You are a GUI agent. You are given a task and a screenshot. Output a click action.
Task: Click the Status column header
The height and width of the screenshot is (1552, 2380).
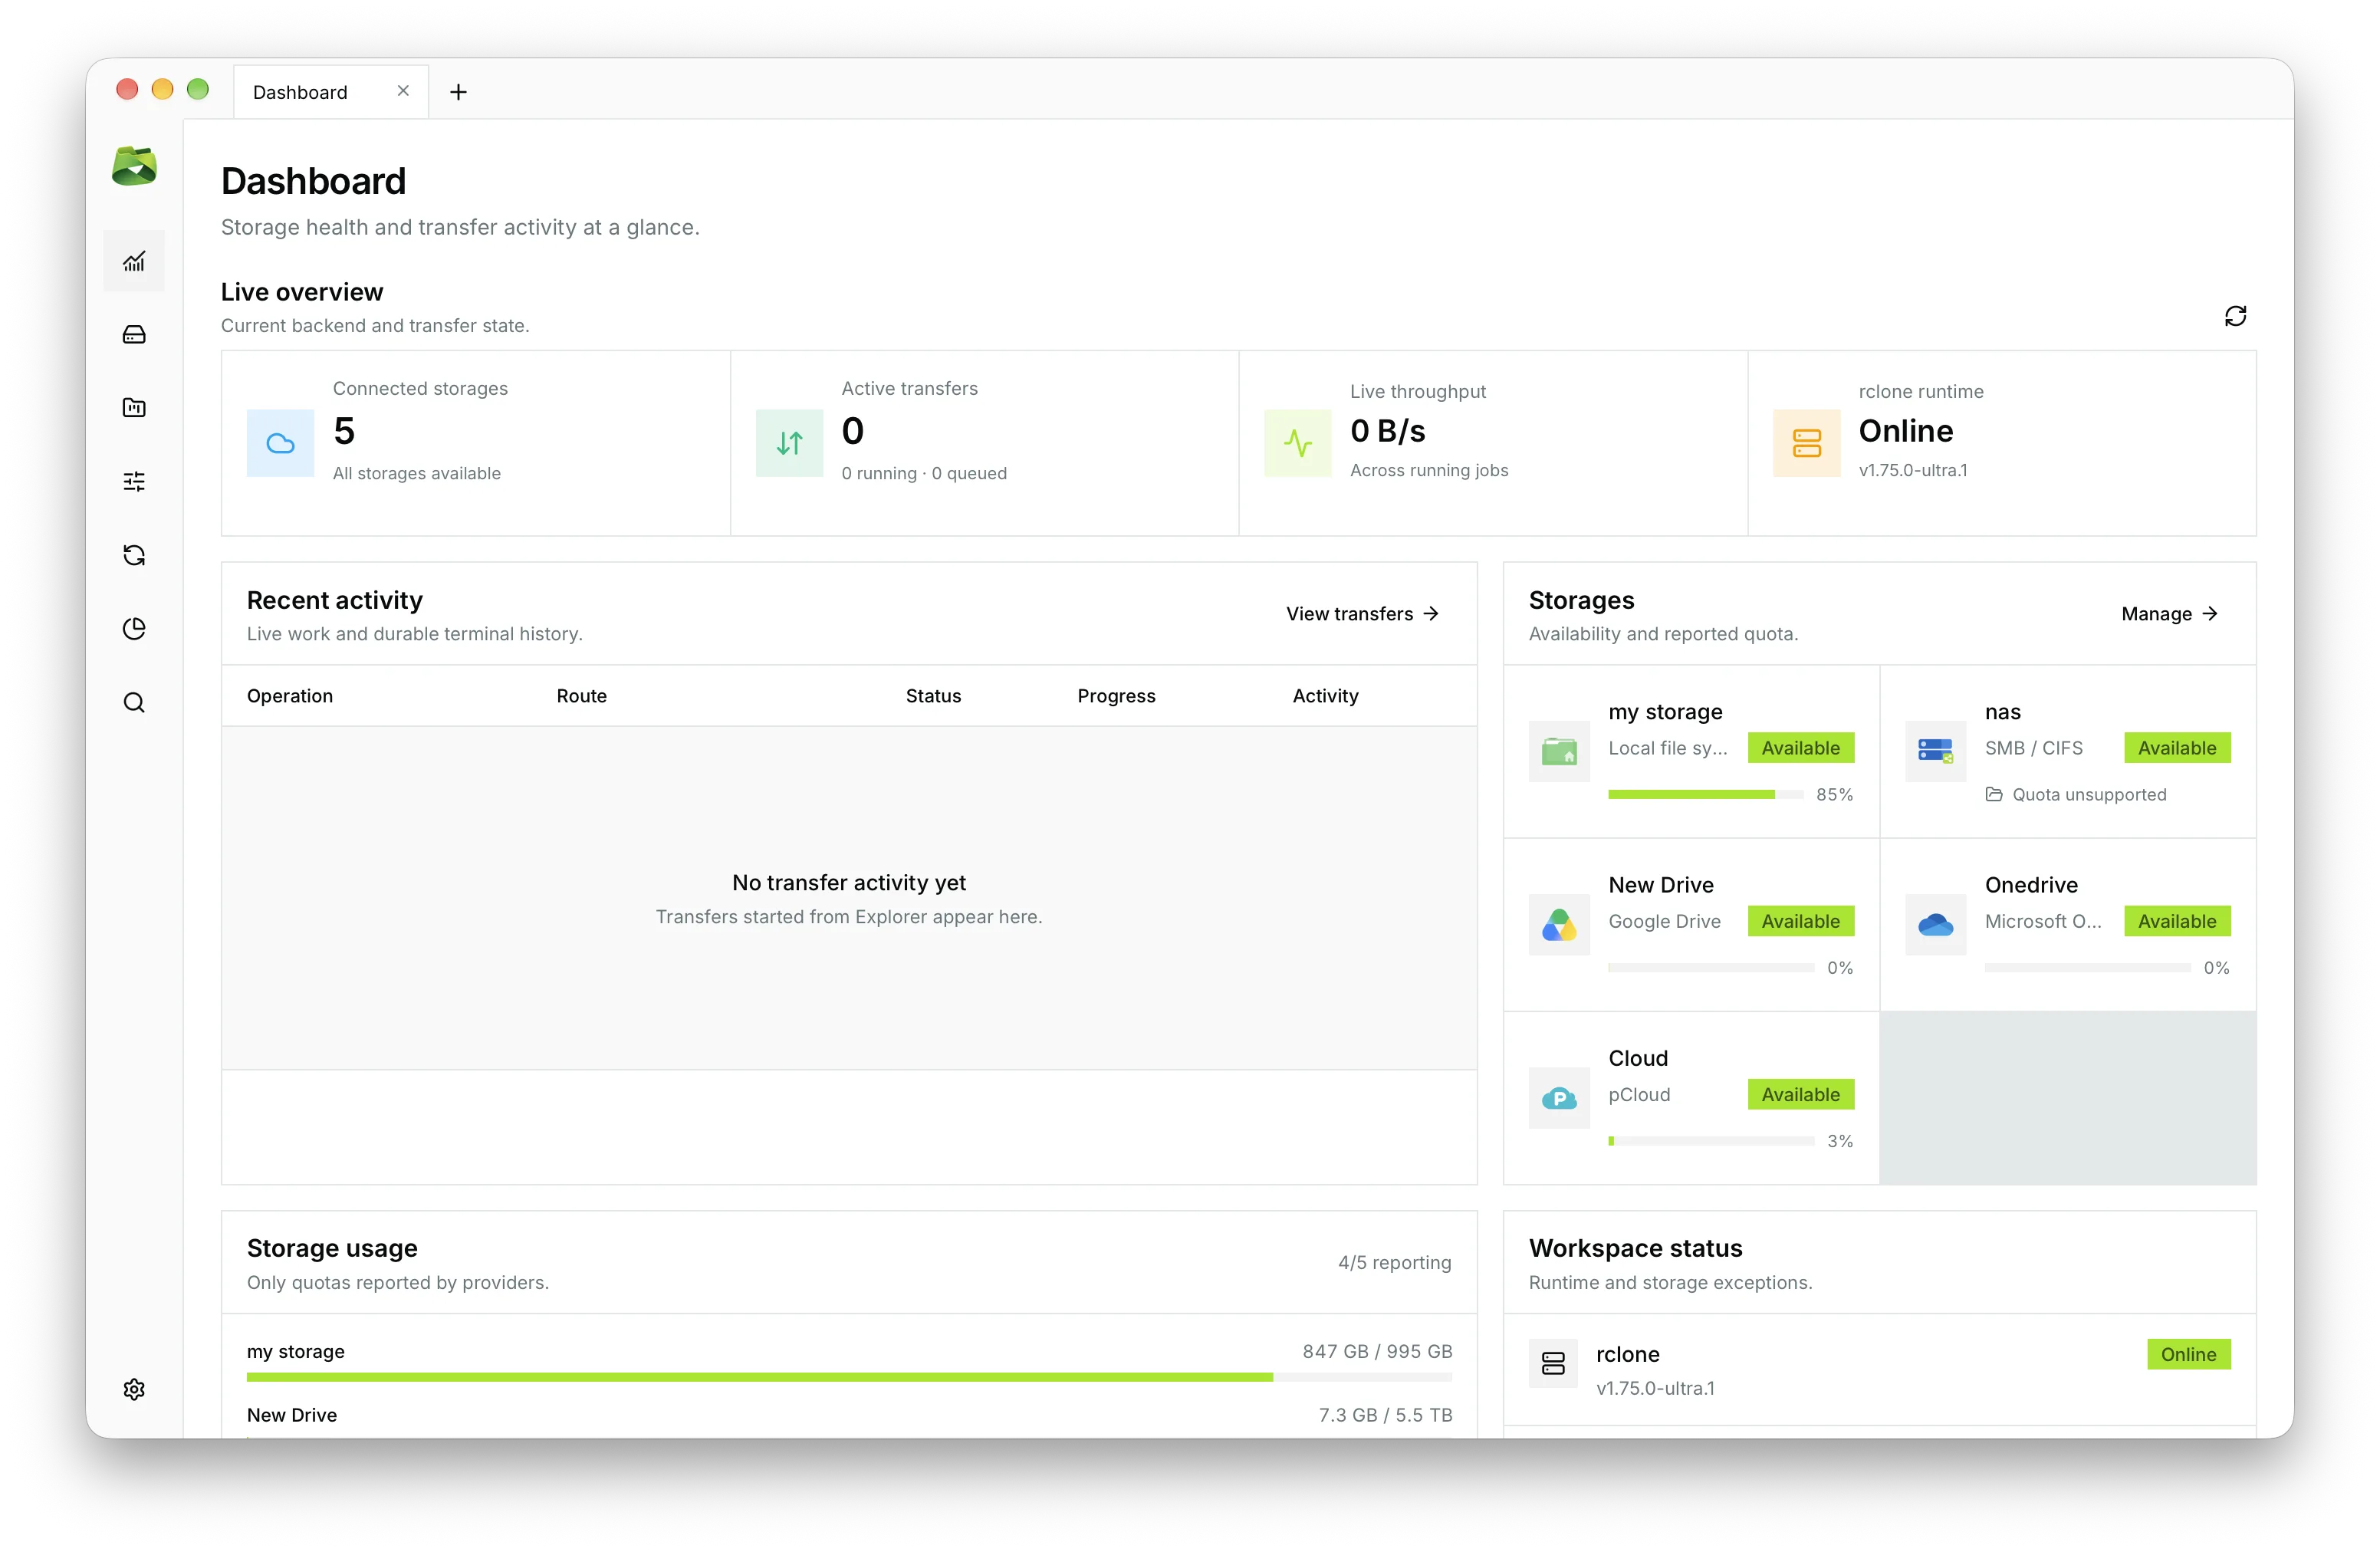coord(933,696)
